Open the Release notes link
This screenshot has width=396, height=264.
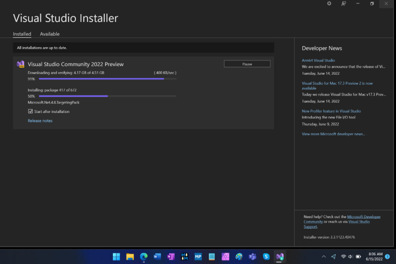[40, 121]
